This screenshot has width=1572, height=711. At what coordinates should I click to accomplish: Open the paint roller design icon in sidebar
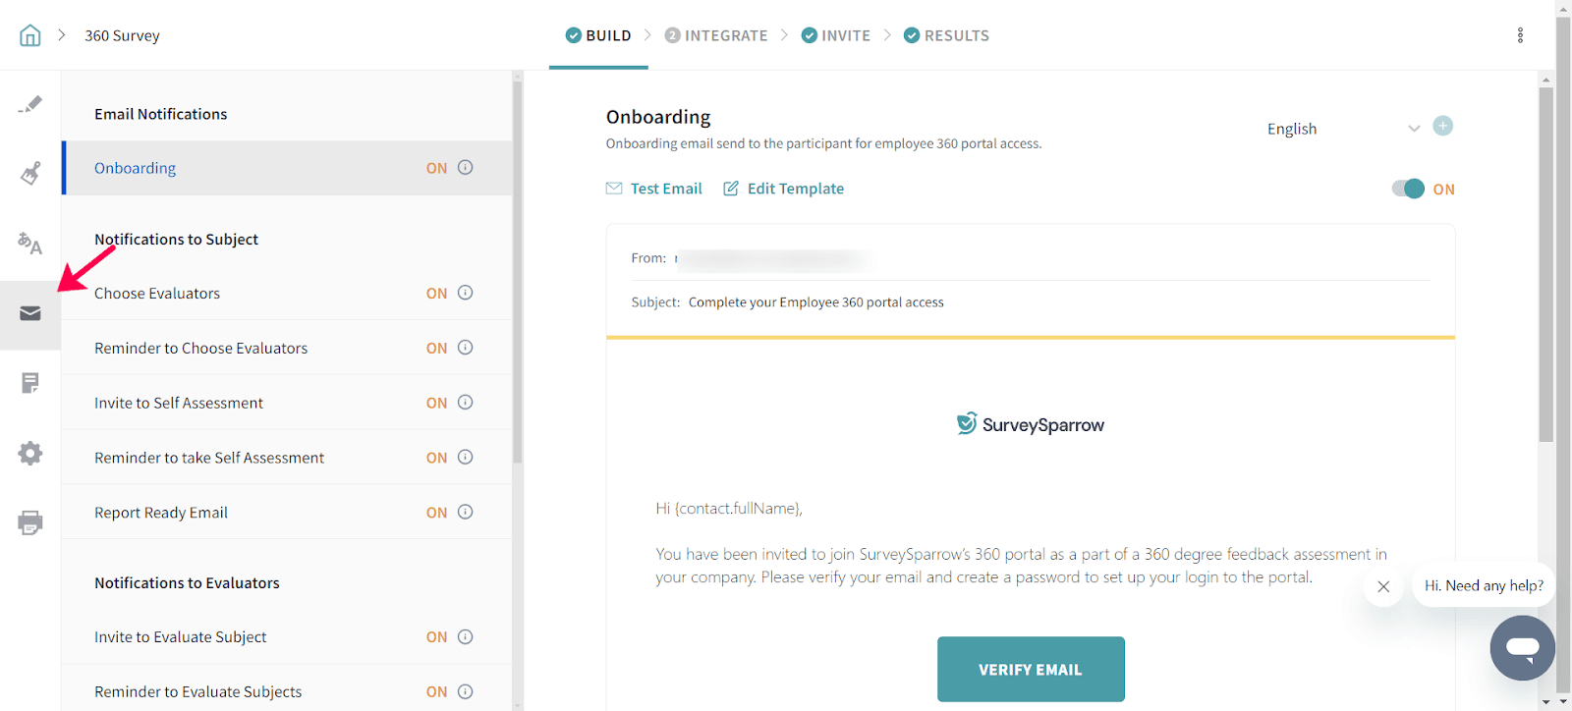[x=30, y=174]
